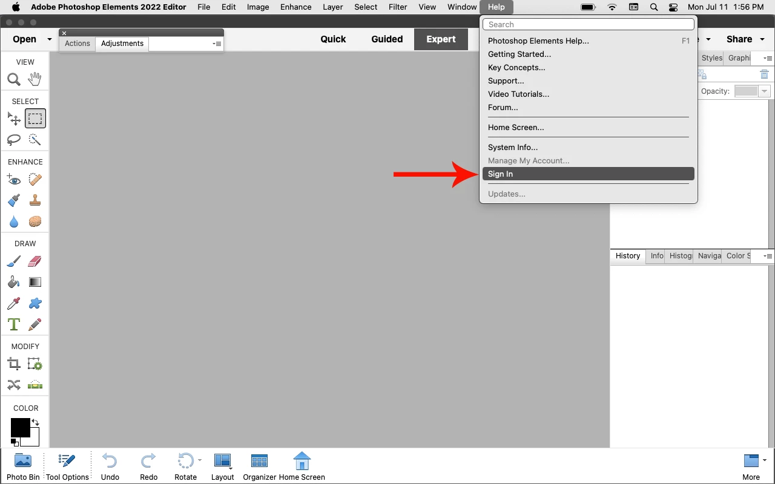Select the Content-Aware Move tool
The image size is (775, 484).
(14, 385)
